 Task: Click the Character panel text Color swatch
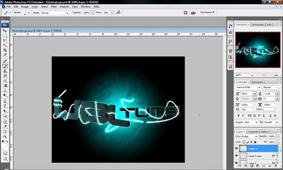pos(269,109)
